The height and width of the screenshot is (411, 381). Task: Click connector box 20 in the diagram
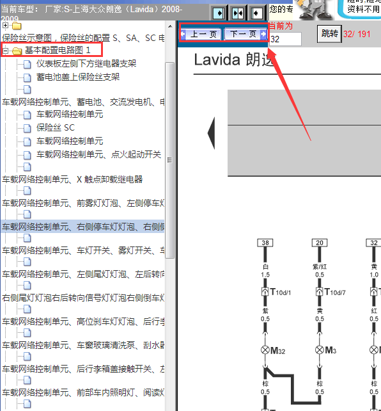pyautogui.click(x=320, y=243)
